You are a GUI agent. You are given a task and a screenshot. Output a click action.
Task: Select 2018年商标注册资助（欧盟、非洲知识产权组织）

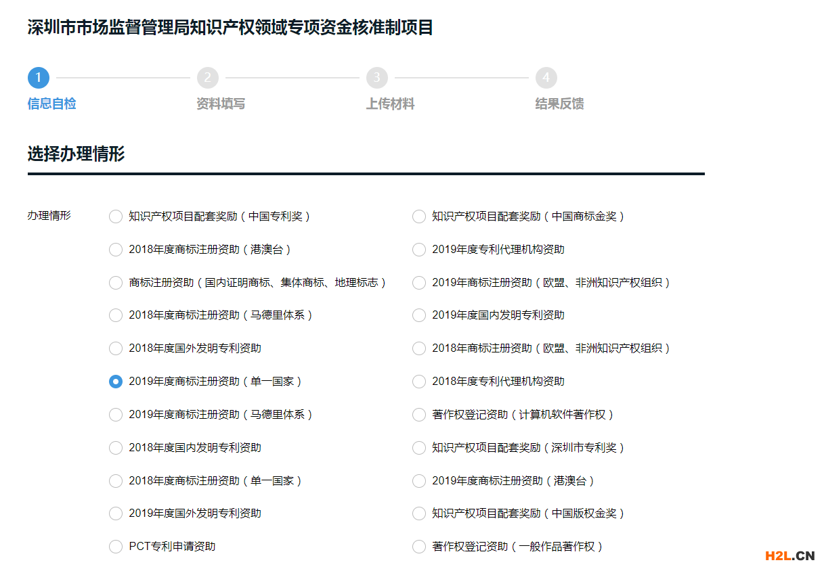point(419,348)
